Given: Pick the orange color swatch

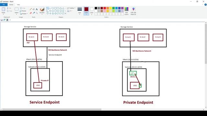Looking at the screenshot, I should tap(108, 8).
